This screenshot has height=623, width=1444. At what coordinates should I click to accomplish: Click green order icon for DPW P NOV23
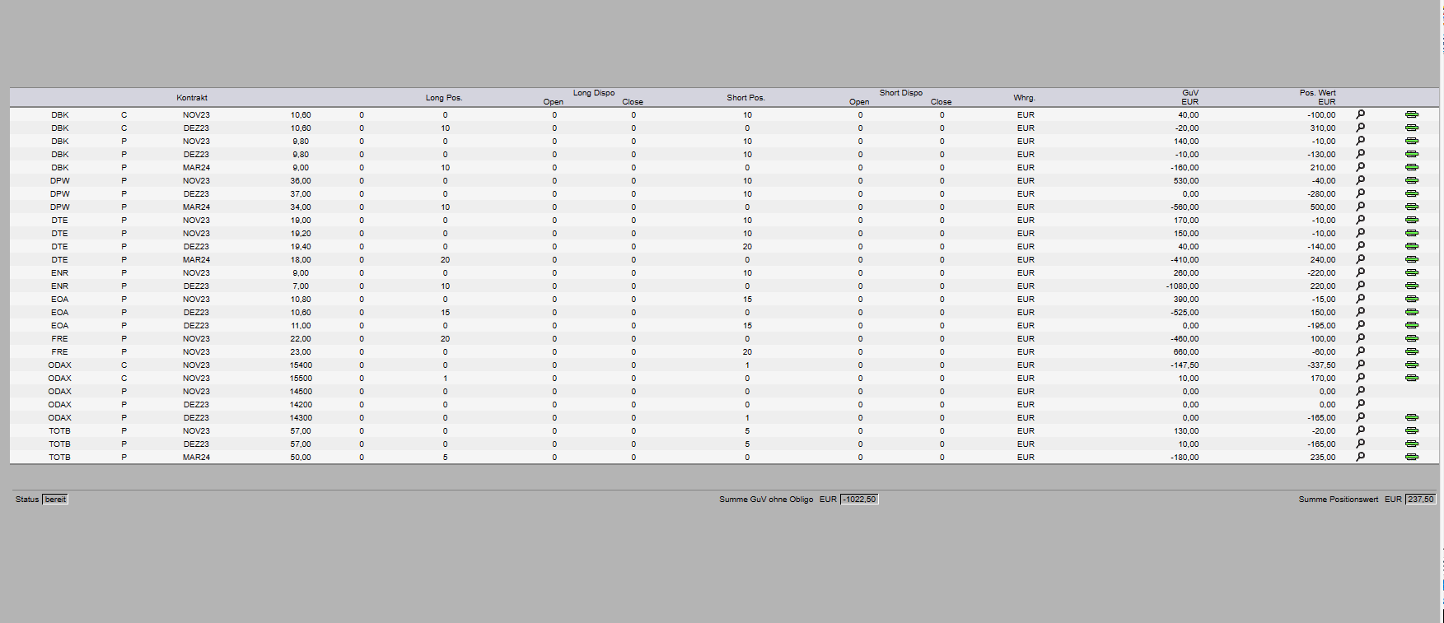[x=1411, y=180]
